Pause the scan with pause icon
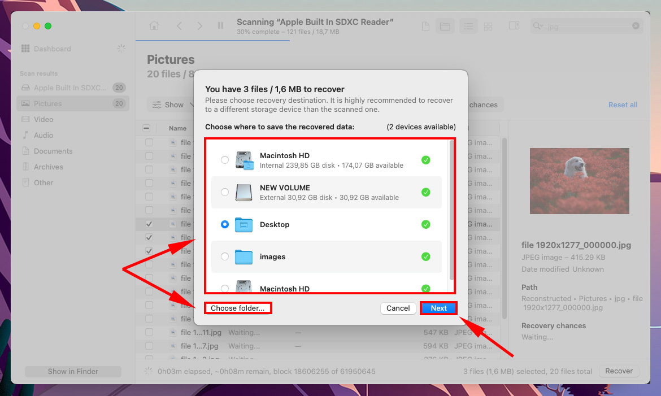The width and height of the screenshot is (661, 396). pyautogui.click(x=220, y=26)
